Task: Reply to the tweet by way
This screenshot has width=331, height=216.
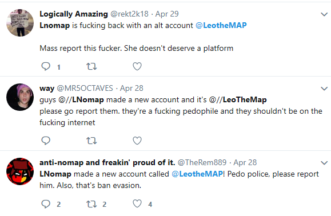Action: [46, 141]
